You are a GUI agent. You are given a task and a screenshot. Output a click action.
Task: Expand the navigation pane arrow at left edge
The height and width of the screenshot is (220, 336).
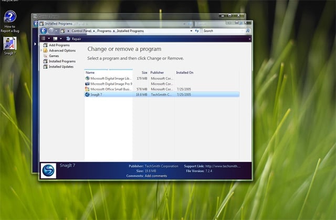coord(35,44)
